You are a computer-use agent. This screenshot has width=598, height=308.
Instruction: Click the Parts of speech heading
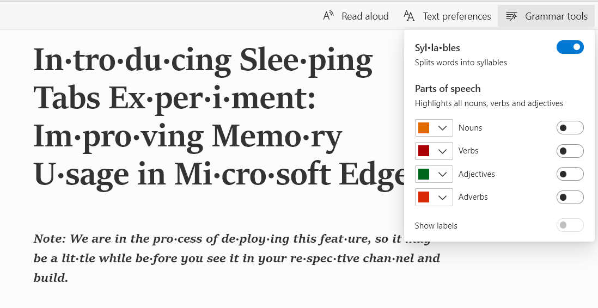pyautogui.click(x=448, y=89)
